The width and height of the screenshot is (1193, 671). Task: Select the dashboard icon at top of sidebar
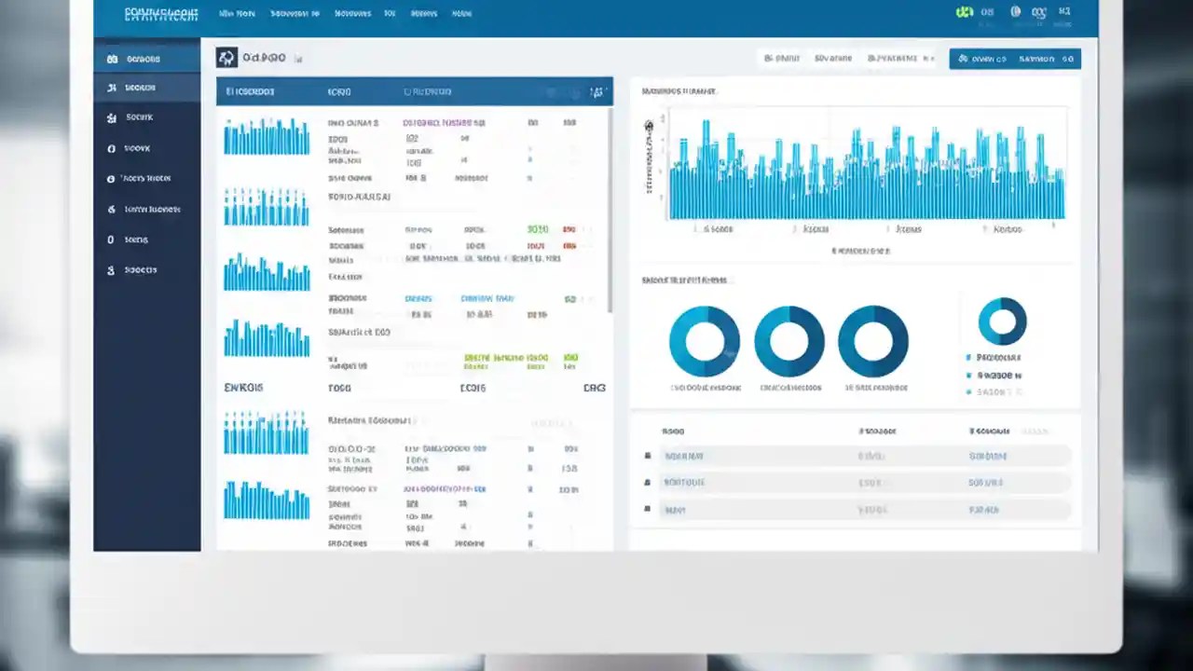point(113,58)
